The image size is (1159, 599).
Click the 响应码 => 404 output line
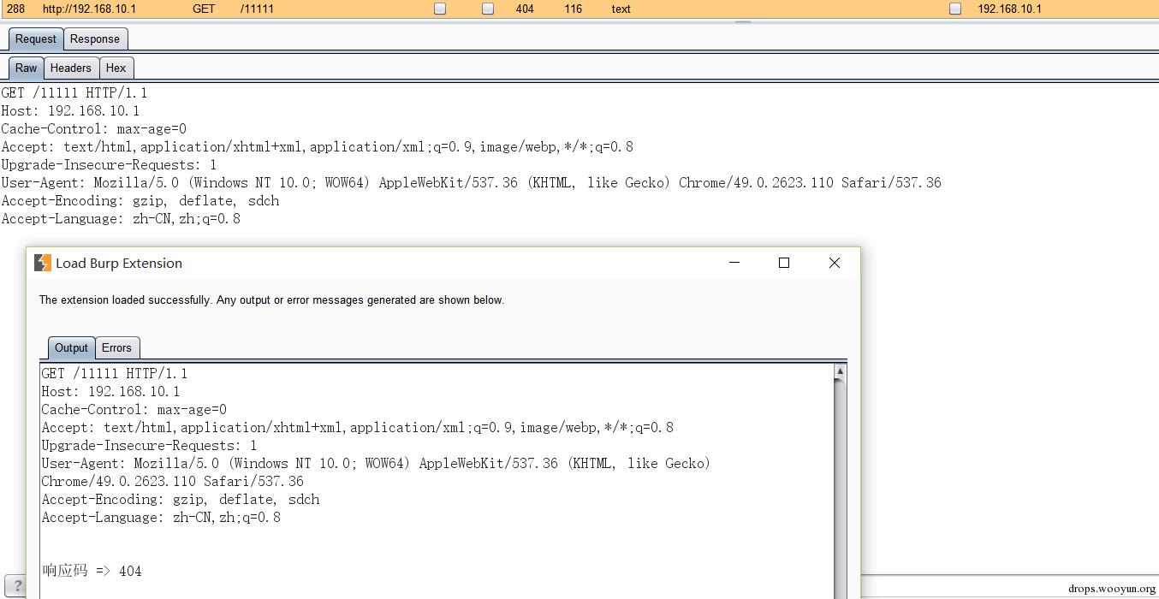[92, 571]
